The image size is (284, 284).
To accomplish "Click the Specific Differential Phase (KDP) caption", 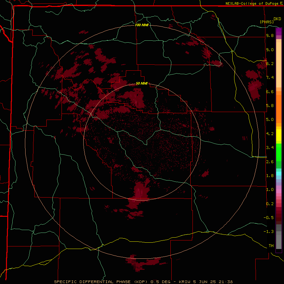I will pos(101,282).
